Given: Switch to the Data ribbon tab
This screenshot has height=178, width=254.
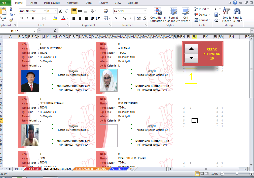Looking at the screenshot, I should (x=89, y=3).
